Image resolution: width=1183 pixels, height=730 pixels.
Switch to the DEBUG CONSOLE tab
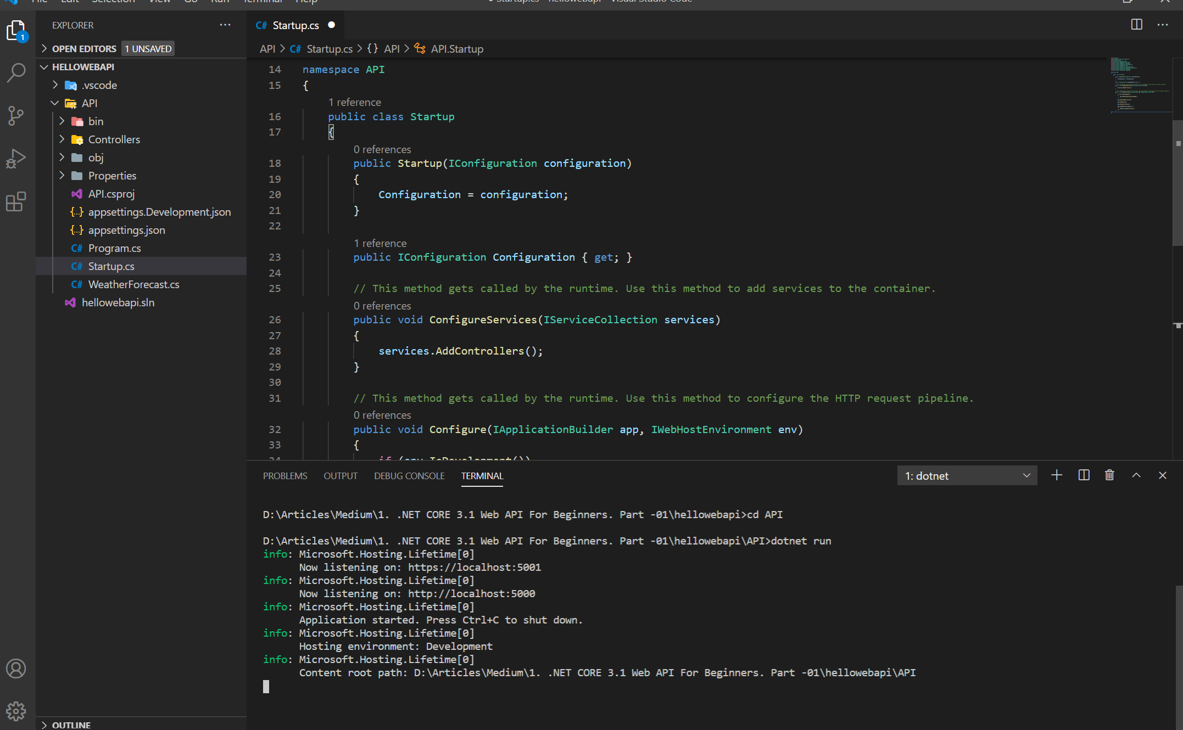click(x=409, y=476)
